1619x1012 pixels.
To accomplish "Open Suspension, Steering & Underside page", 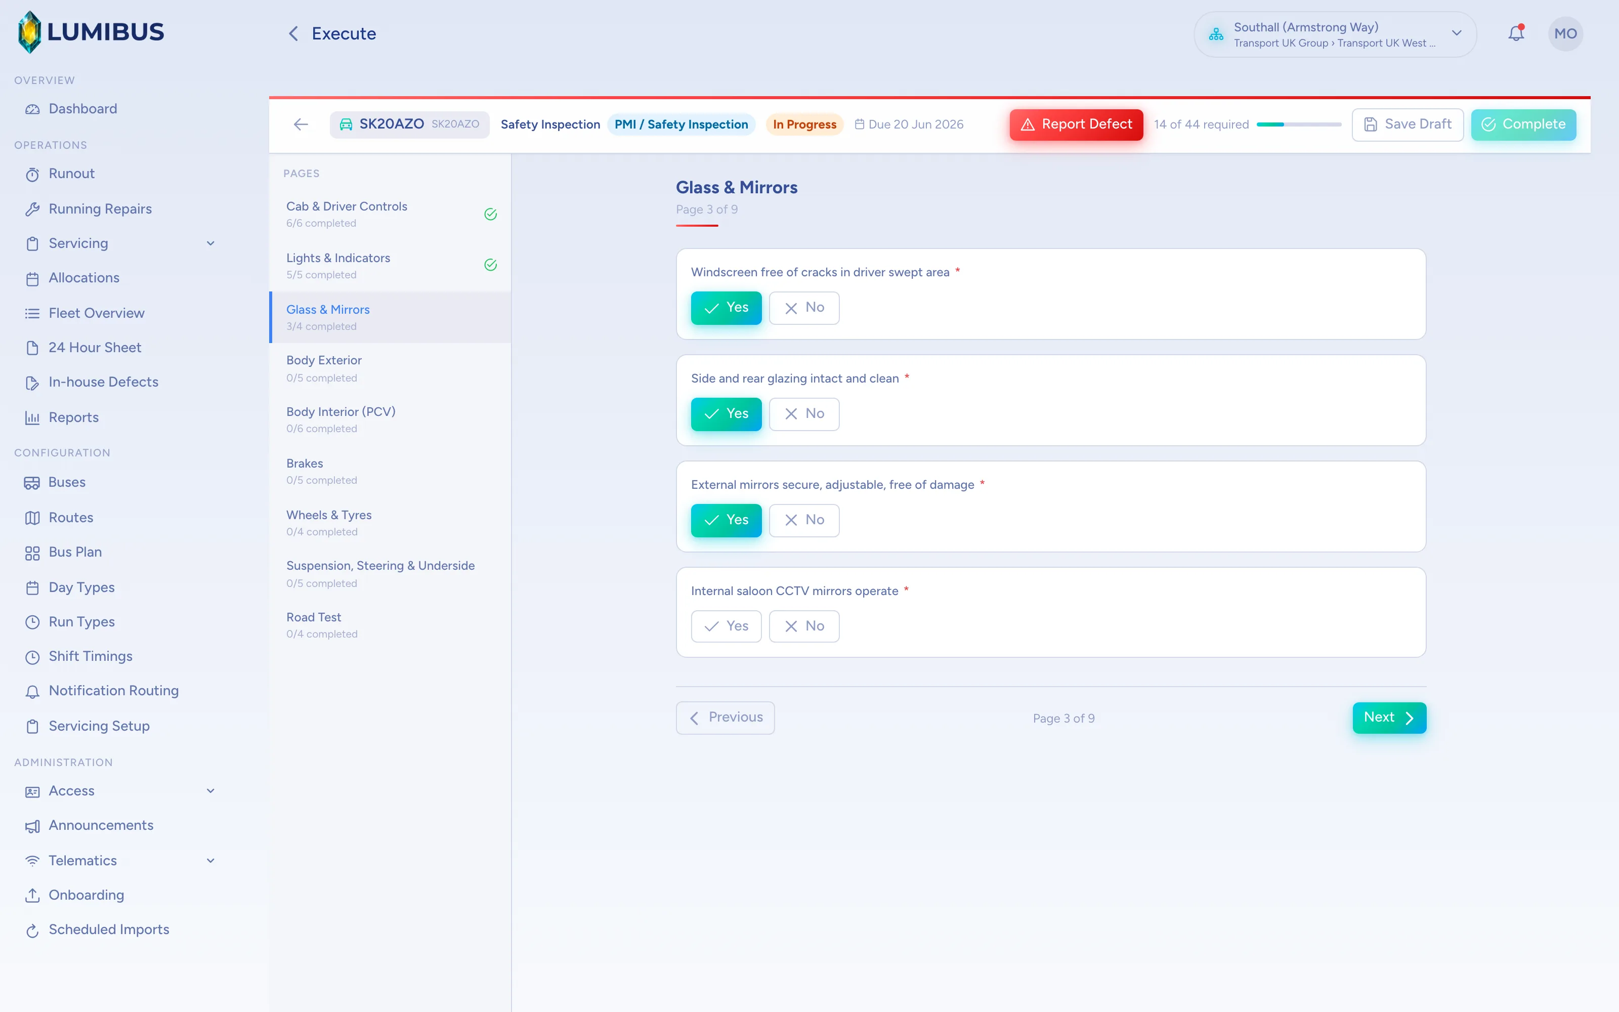I will pos(391,574).
